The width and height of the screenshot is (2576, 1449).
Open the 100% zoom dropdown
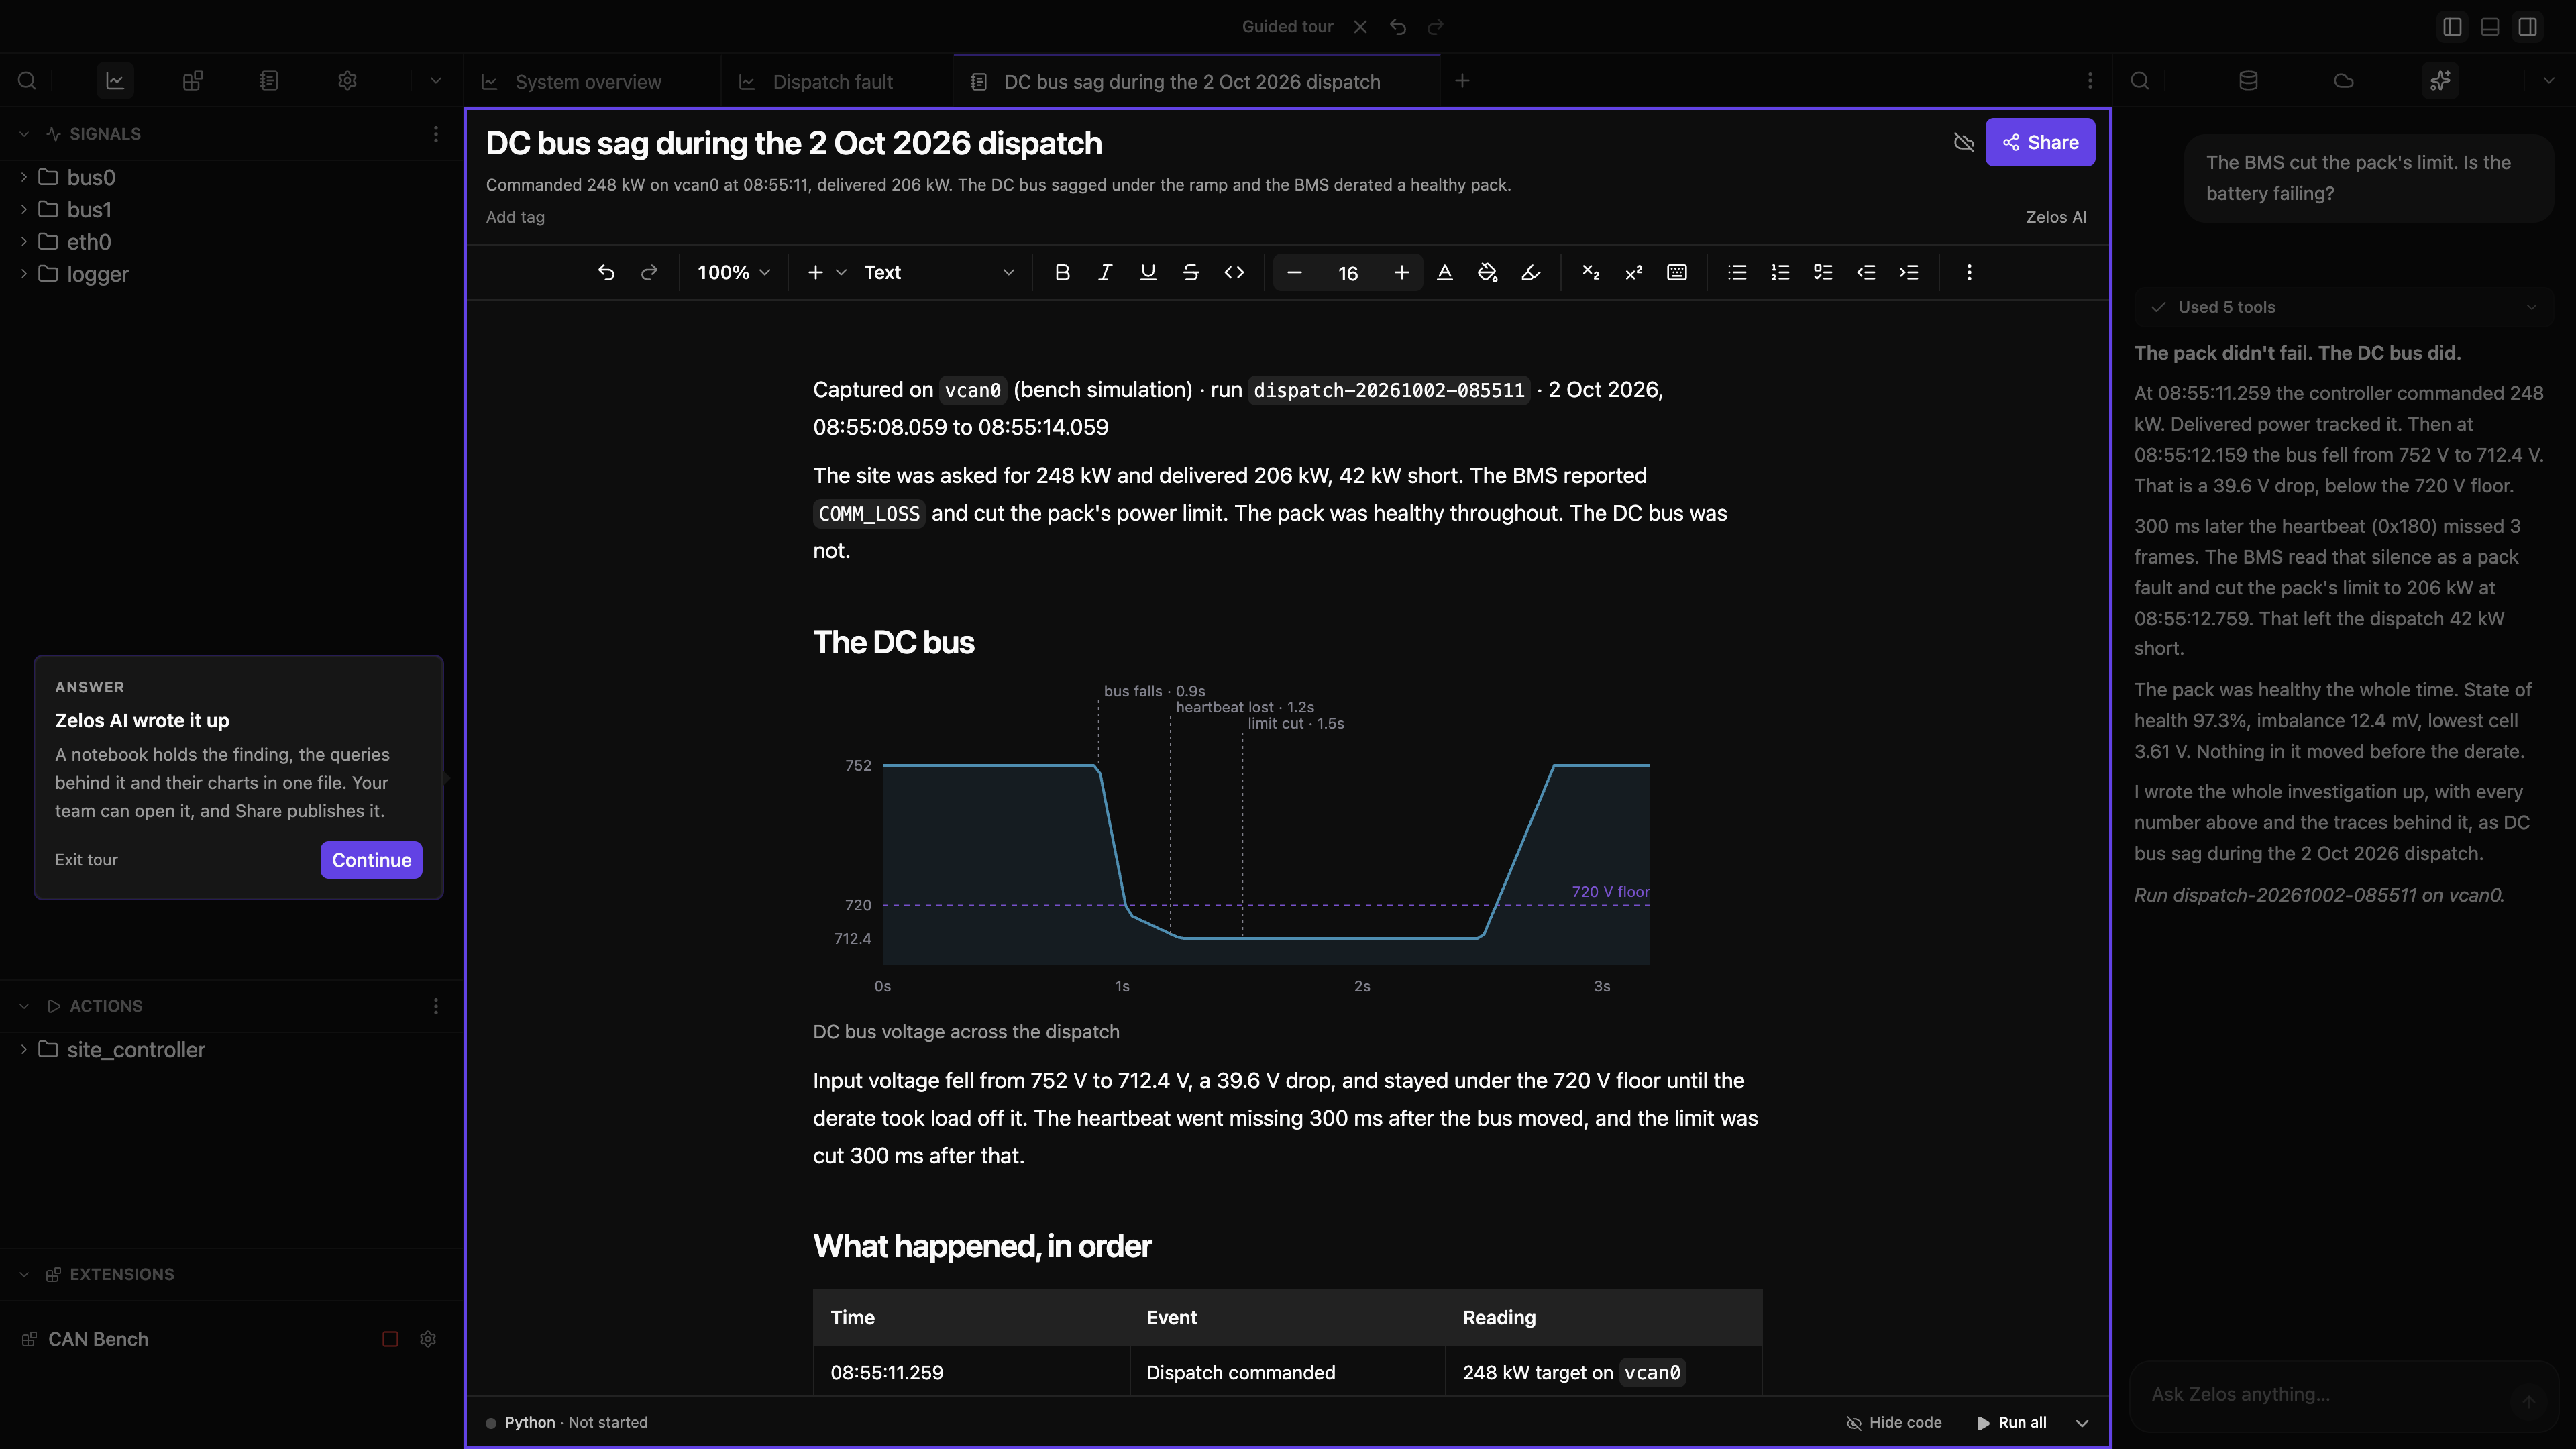click(734, 272)
